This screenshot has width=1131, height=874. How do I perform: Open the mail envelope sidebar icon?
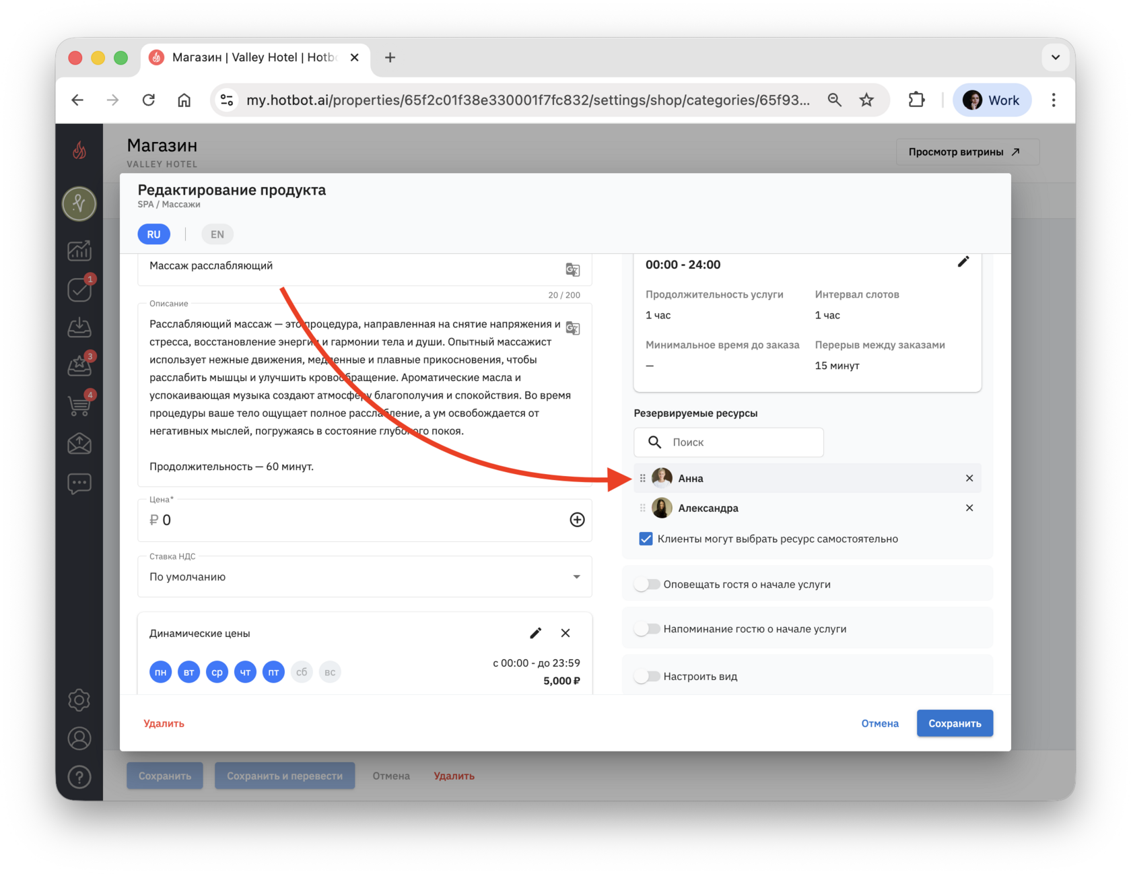tap(79, 444)
